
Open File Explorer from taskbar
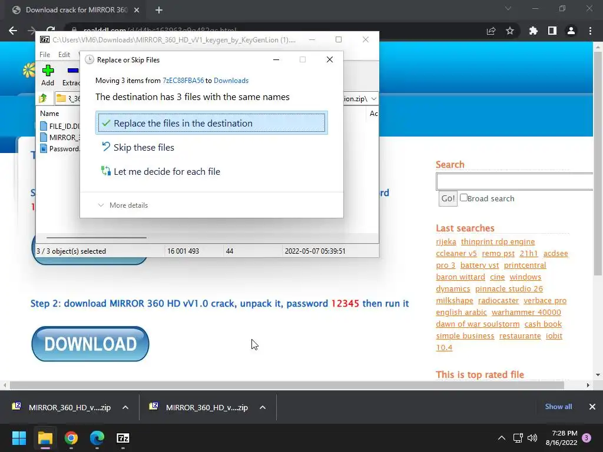coord(45,438)
